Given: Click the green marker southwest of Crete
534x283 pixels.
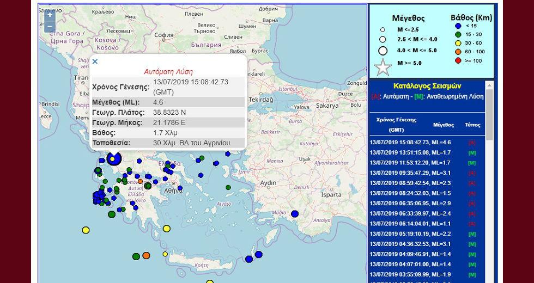Looking at the screenshot, I should (136, 256).
